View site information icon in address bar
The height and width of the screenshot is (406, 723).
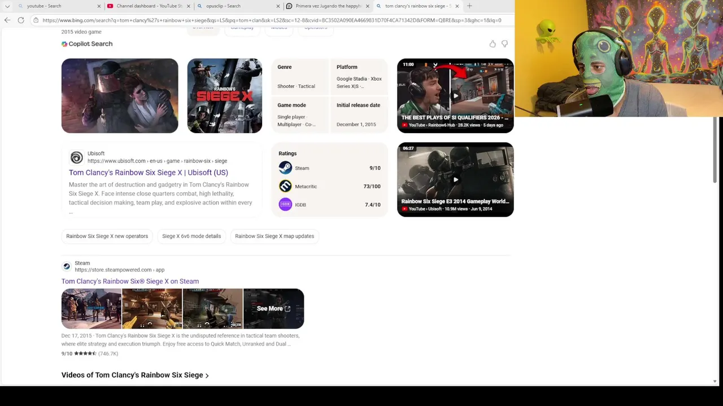point(36,20)
